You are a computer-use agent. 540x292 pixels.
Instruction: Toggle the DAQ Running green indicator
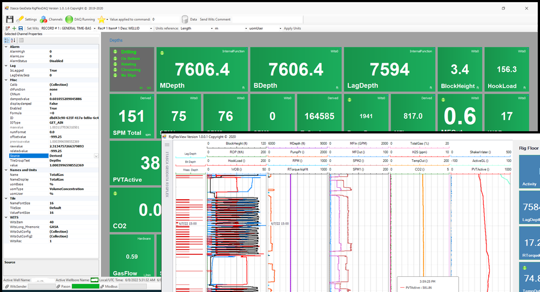[69, 19]
